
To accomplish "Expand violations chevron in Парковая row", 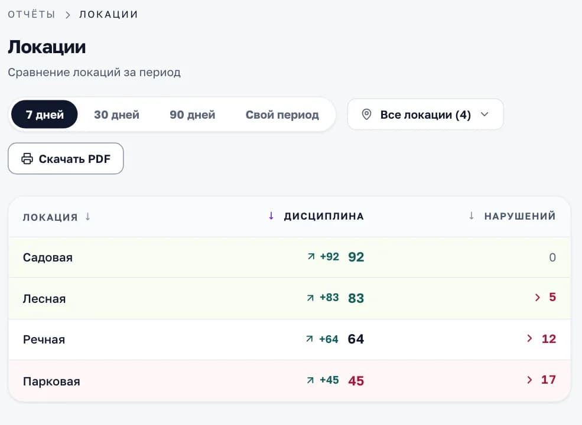I will (529, 380).
